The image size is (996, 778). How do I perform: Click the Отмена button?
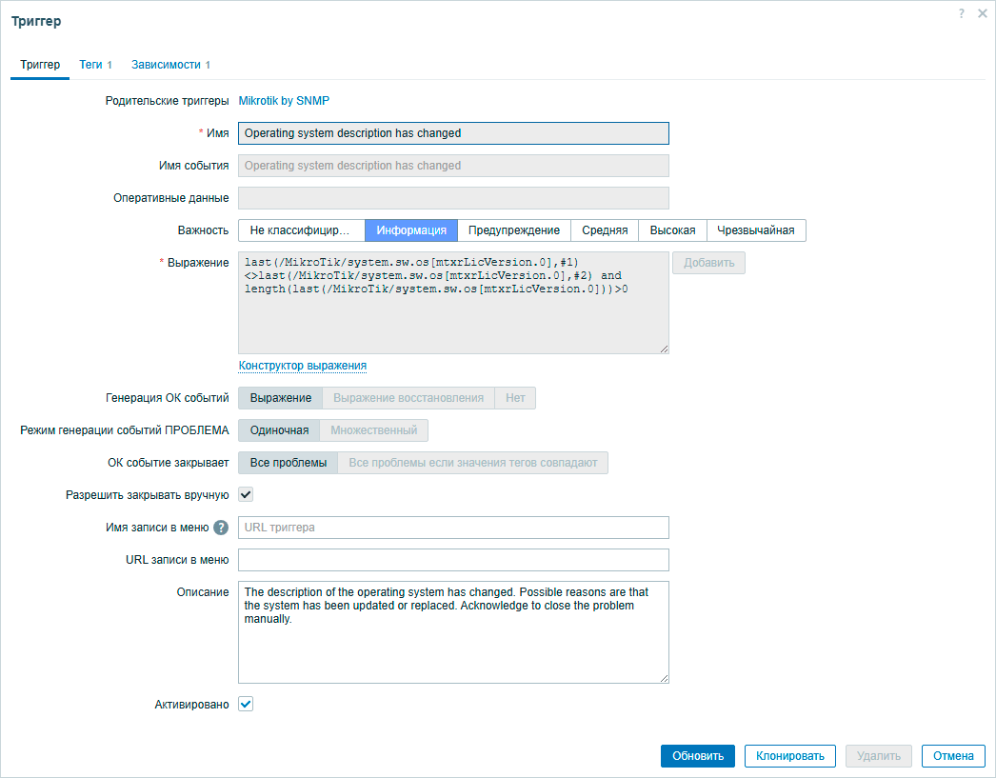click(953, 756)
